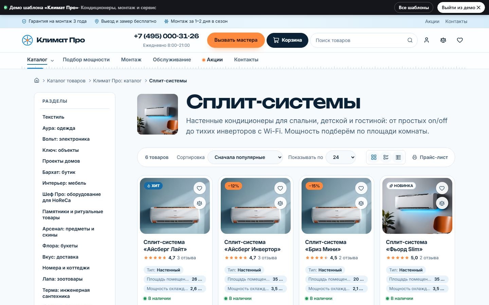Open the user account icon
Screen dimensions: 489x305
[x=427, y=40]
